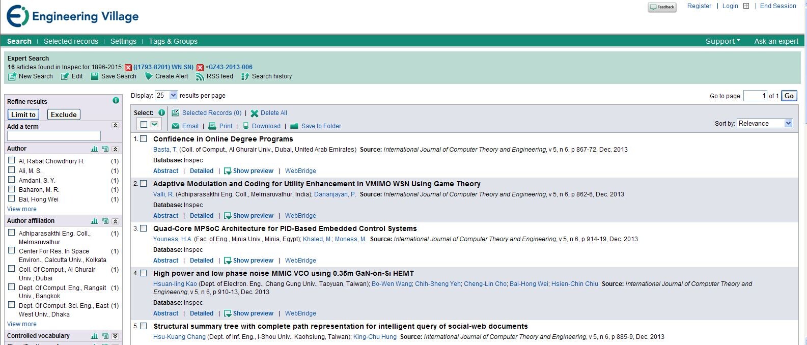
Task: Click the Author affiliation export data icon
Action: coord(105,221)
